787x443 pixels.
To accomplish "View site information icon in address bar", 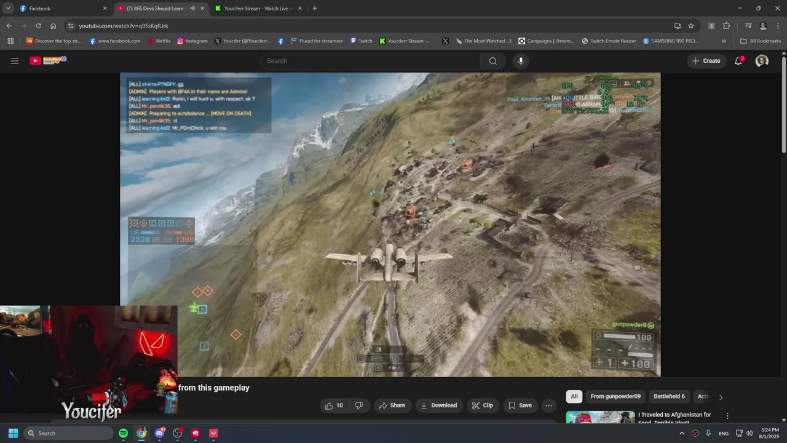I will pos(71,26).
